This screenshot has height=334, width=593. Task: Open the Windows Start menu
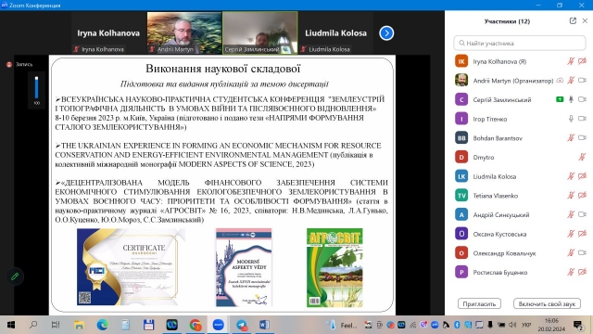click(x=11, y=325)
